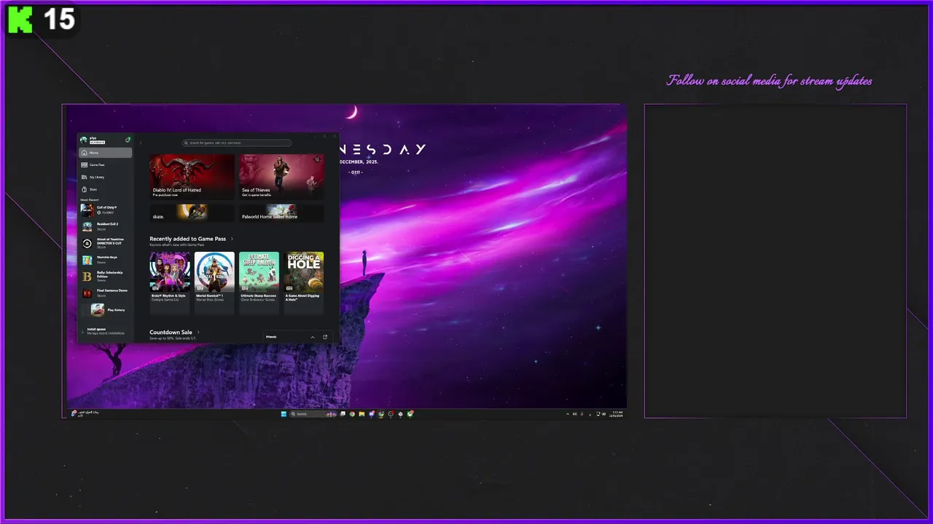933x524 pixels.
Task: Select Stumble Guys in recent list
Action: click(106, 260)
